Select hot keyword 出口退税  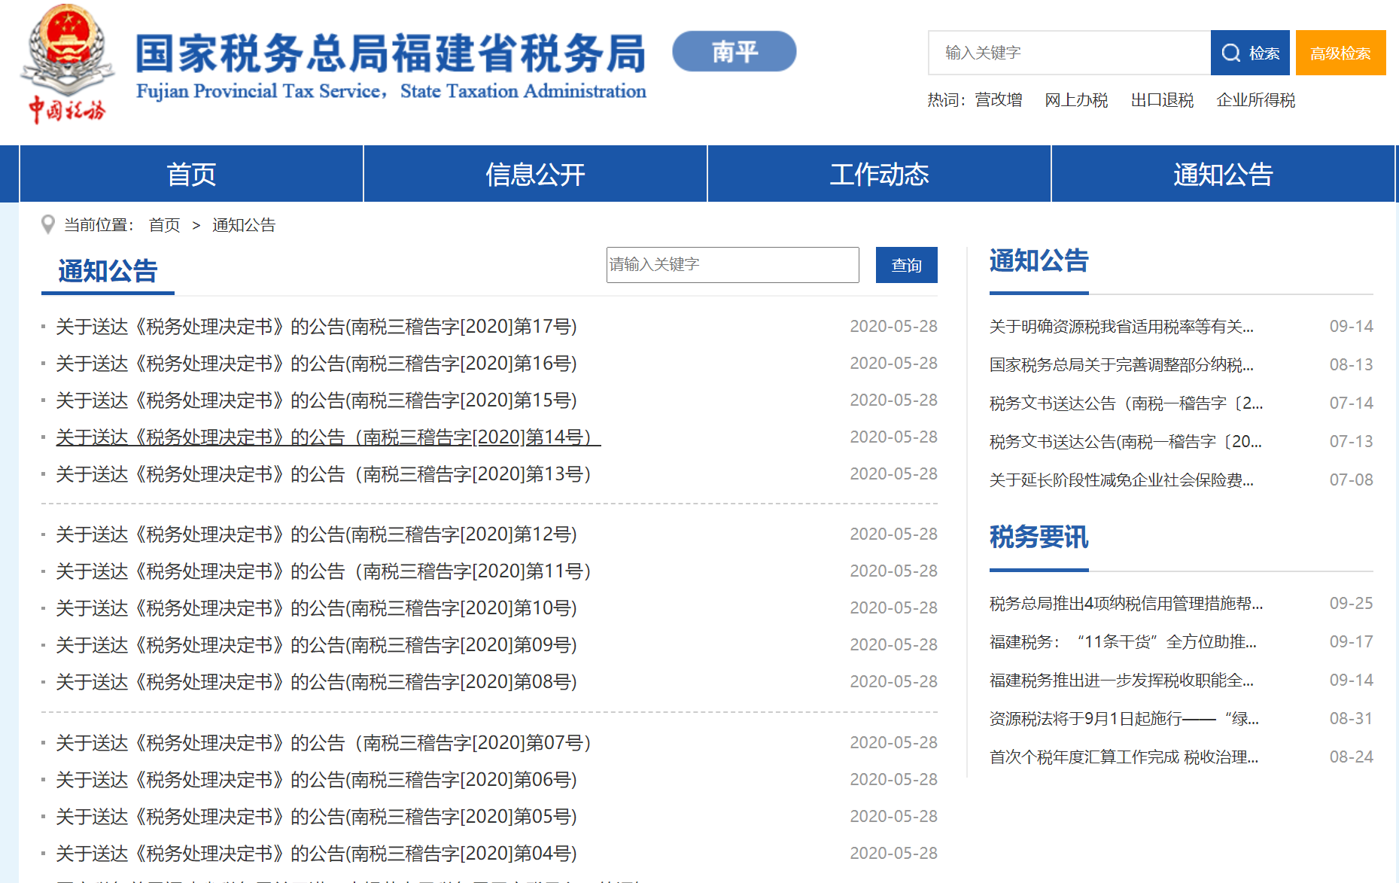tap(1162, 100)
